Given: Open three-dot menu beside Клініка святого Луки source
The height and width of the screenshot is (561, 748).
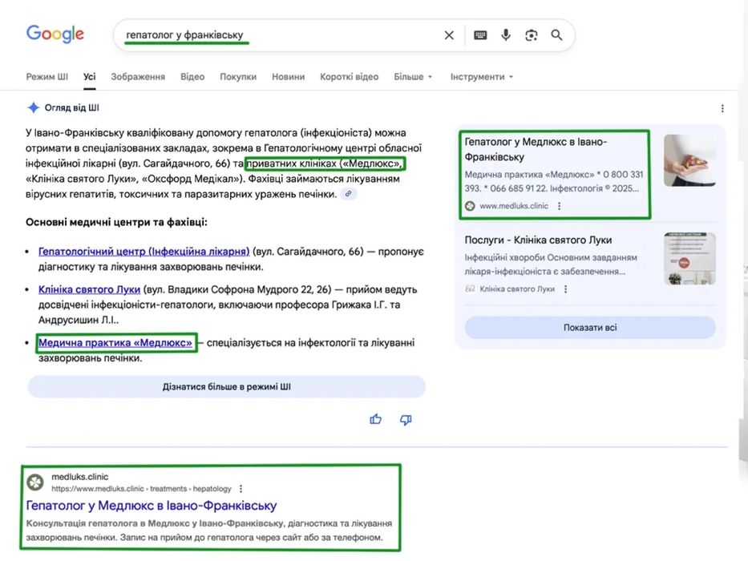Looking at the screenshot, I should (x=565, y=289).
